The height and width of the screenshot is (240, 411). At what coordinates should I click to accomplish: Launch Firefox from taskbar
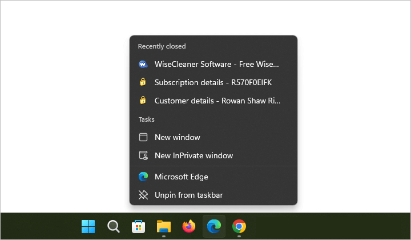point(189,226)
